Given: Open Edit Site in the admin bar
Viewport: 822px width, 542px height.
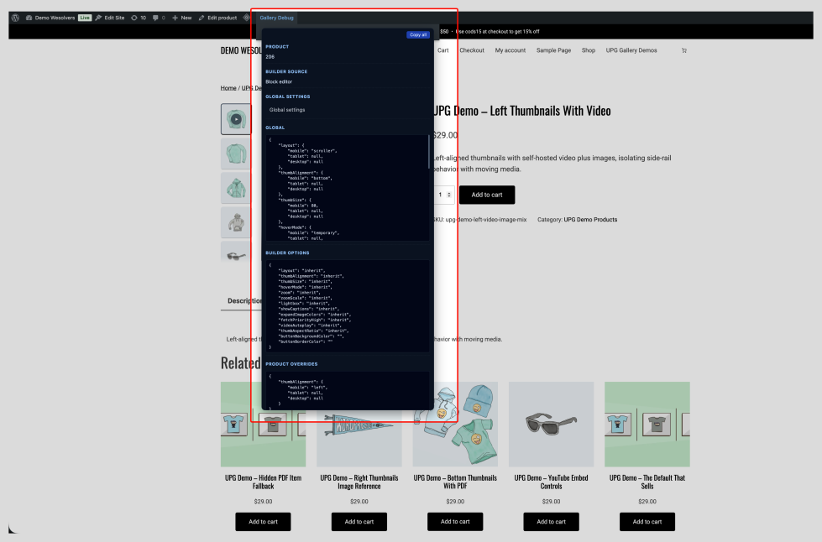Looking at the screenshot, I should pyautogui.click(x=109, y=18).
